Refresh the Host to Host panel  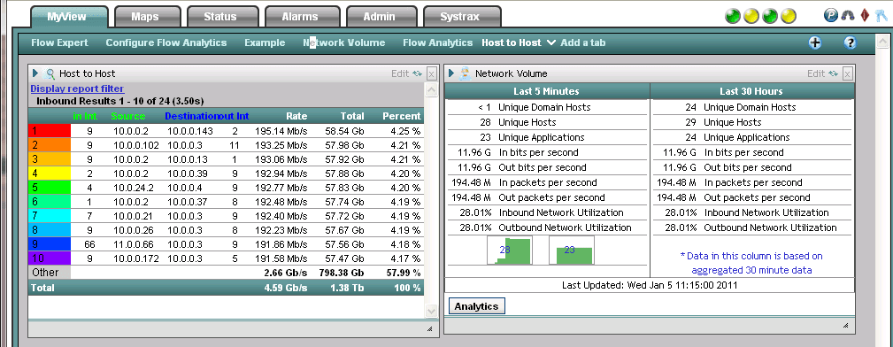coord(418,73)
